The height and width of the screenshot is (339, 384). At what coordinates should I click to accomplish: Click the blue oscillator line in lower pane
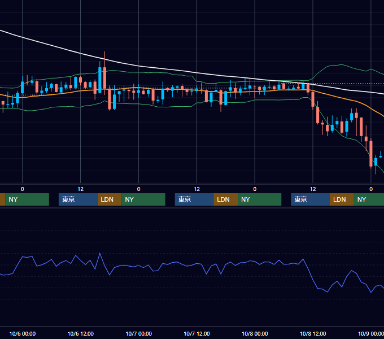pyautogui.click(x=196, y=264)
